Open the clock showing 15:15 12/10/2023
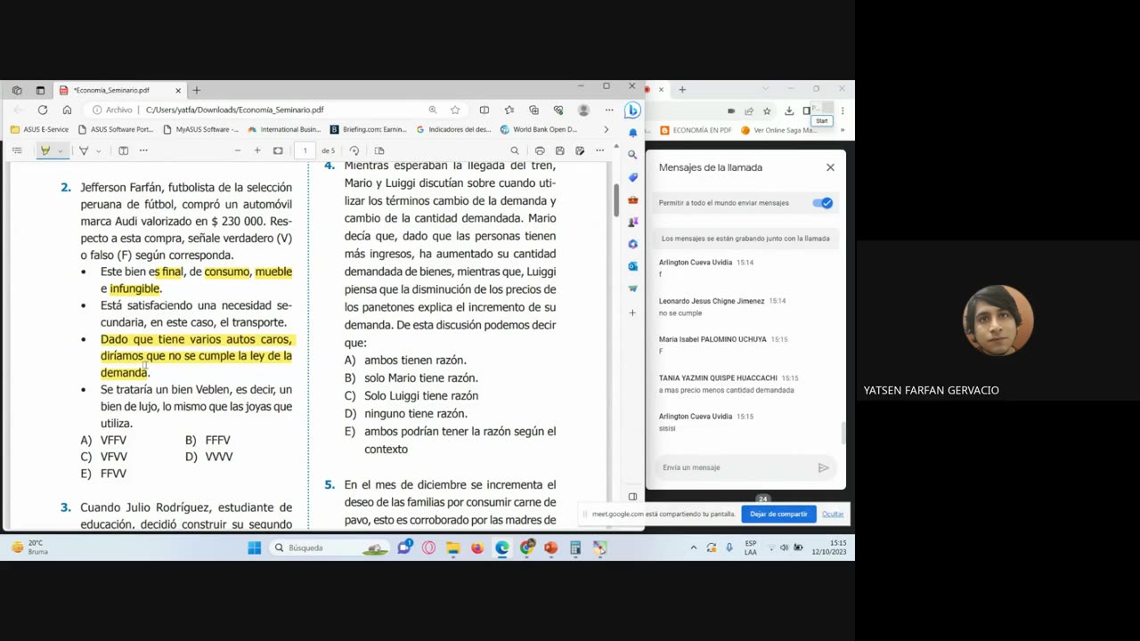1140x641 pixels. [x=828, y=548]
